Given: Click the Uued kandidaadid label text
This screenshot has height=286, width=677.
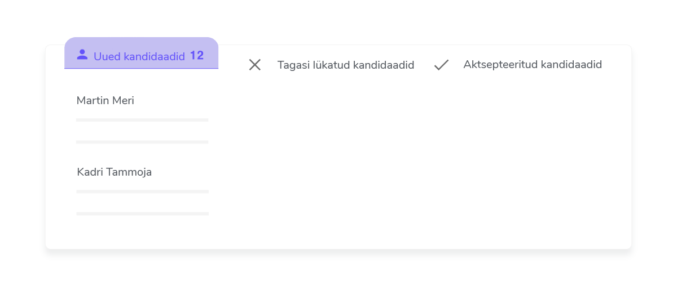Looking at the screenshot, I should (x=139, y=56).
